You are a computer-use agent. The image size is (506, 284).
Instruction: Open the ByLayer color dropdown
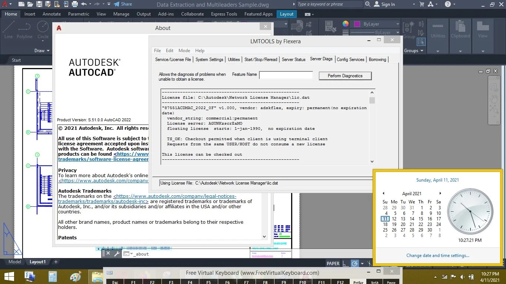point(397,24)
